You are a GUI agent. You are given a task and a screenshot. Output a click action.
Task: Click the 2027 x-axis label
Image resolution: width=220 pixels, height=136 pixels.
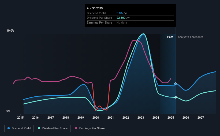click(201, 118)
